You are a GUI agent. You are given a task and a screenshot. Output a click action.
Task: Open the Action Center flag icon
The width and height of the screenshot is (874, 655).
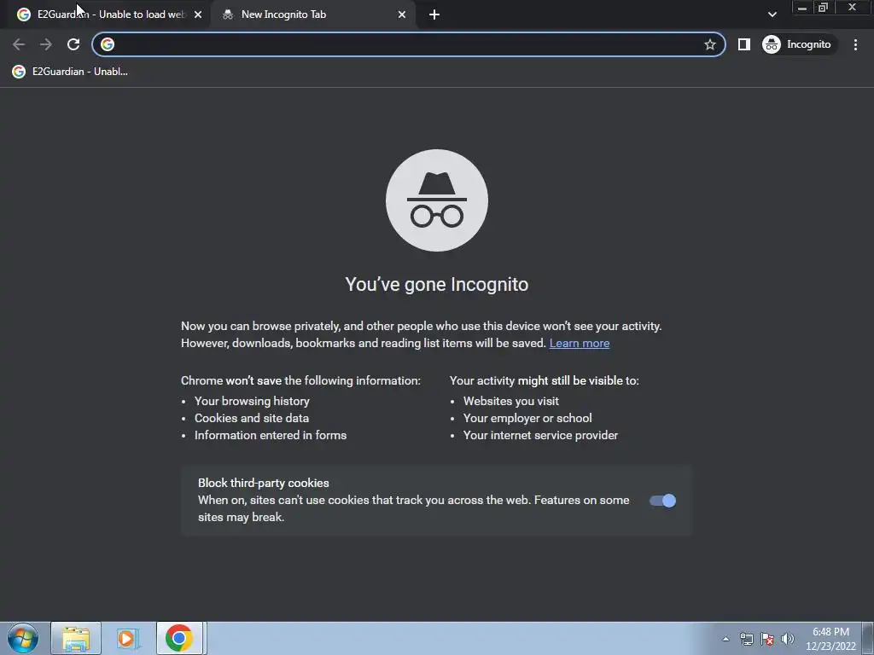point(767,639)
